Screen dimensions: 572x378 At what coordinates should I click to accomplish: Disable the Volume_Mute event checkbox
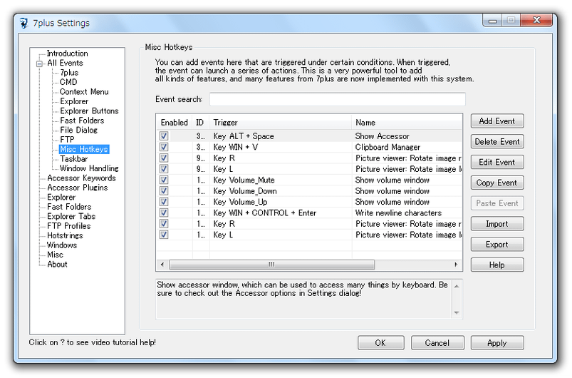pos(164,180)
